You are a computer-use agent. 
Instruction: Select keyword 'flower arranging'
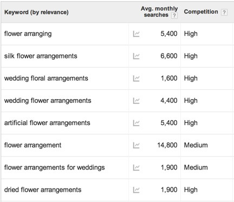28,34
